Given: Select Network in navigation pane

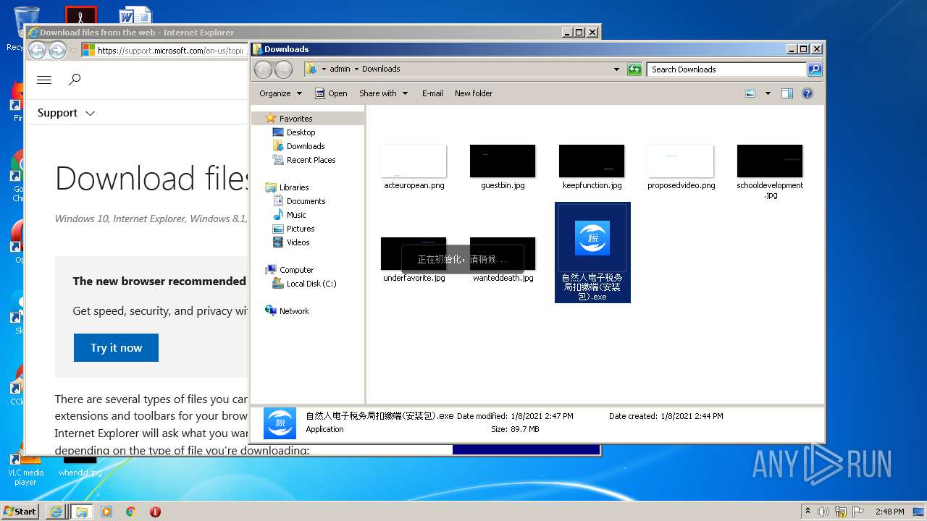Looking at the screenshot, I should click(294, 311).
